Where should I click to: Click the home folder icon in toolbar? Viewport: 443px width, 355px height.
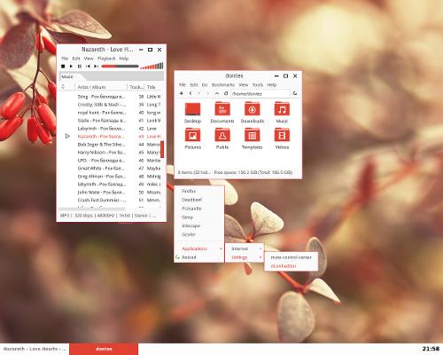point(226,93)
